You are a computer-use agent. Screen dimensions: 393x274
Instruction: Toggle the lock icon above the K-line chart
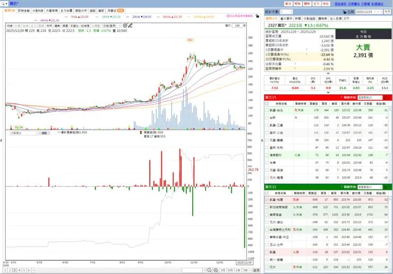(x=257, y=16)
